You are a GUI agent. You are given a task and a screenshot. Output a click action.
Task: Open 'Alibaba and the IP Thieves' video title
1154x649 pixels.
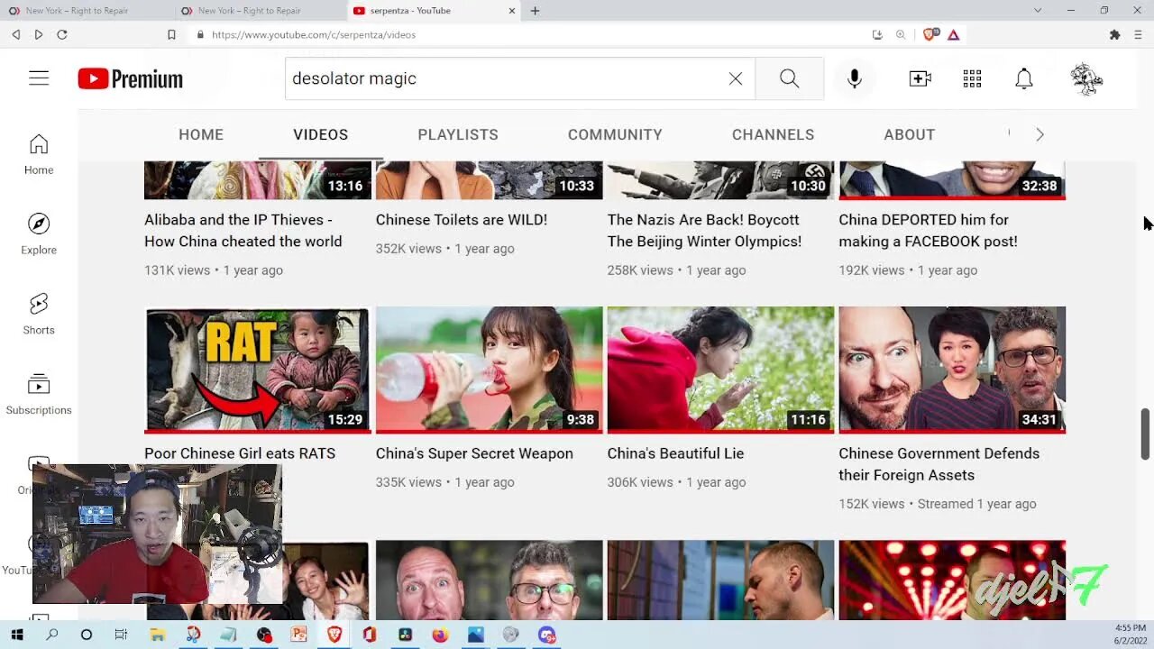pos(243,231)
